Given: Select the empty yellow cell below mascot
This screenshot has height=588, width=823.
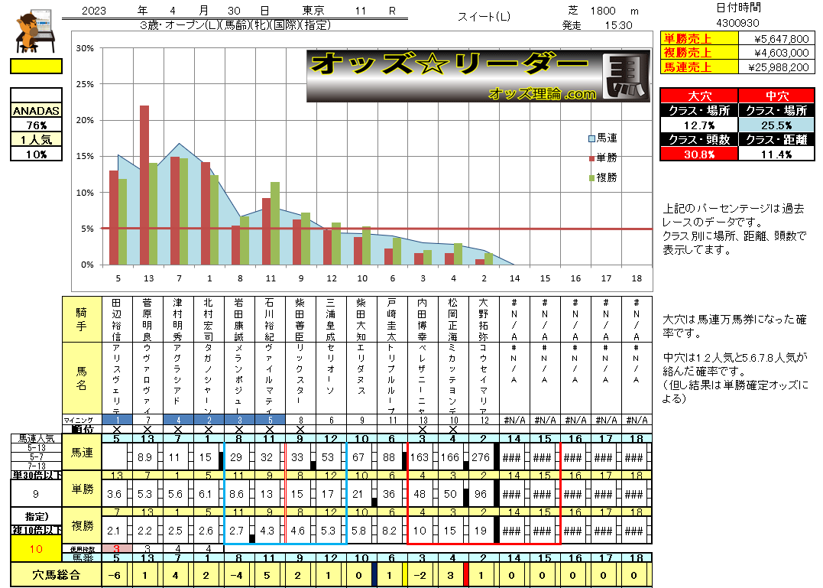Looking at the screenshot, I should [37, 67].
